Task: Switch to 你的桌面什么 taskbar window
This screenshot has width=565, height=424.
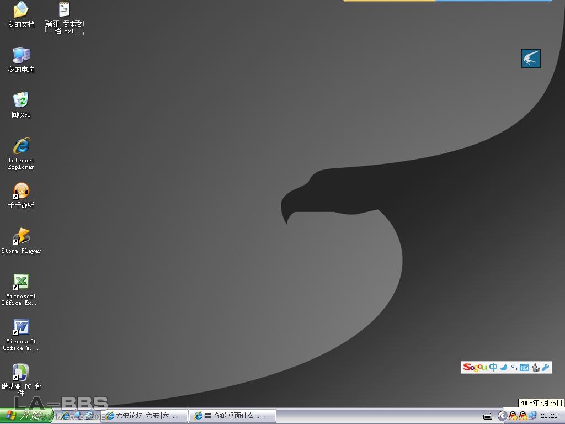Action: tap(233, 416)
